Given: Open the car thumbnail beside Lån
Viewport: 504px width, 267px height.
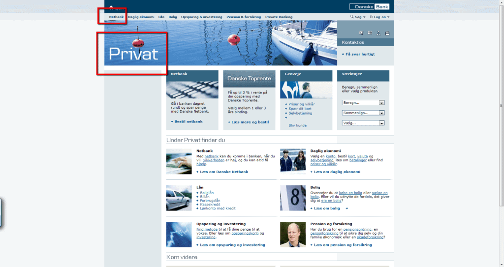Looking at the screenshot, I should click(x=179, y=198).
